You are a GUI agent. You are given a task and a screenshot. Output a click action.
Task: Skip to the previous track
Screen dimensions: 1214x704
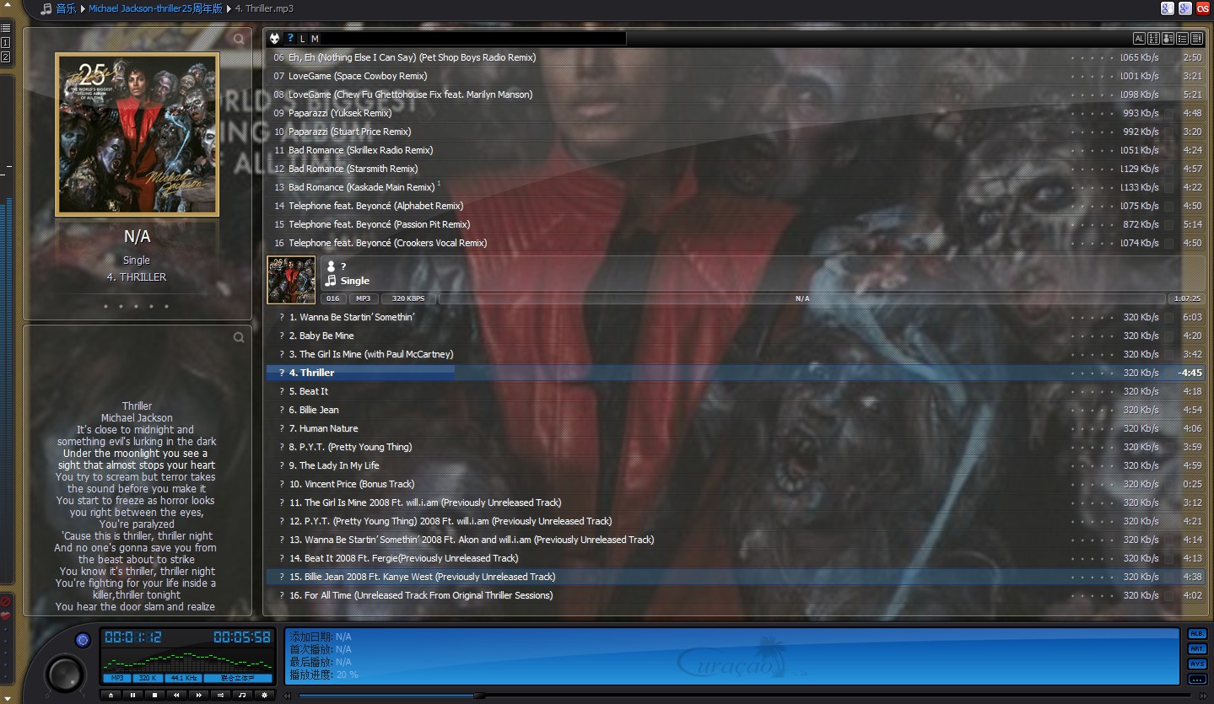[177, 695]
